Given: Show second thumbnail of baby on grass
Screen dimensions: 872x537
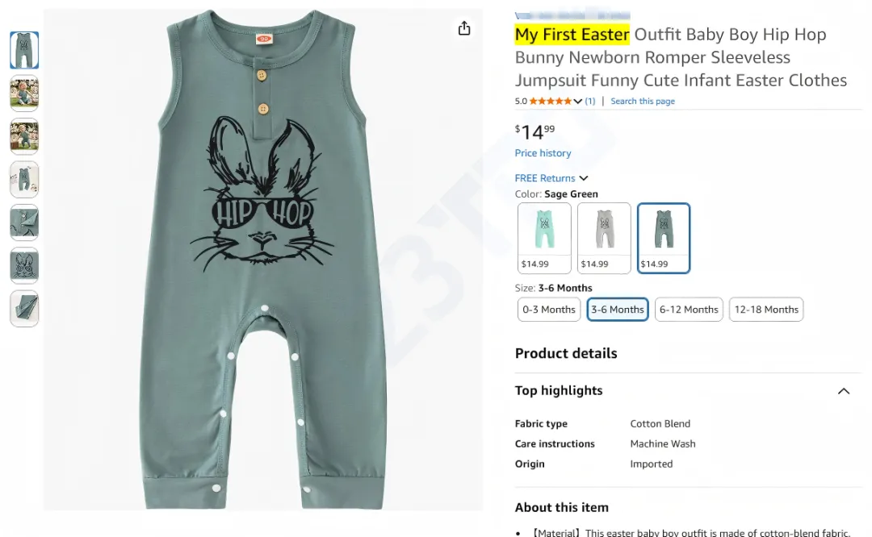Looking at the screenshot, I should [24, 94].
